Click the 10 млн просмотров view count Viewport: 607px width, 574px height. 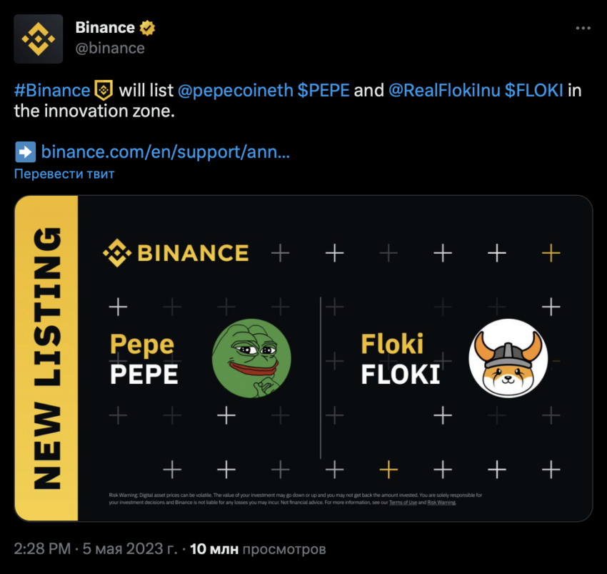click(x=258, y=549)
